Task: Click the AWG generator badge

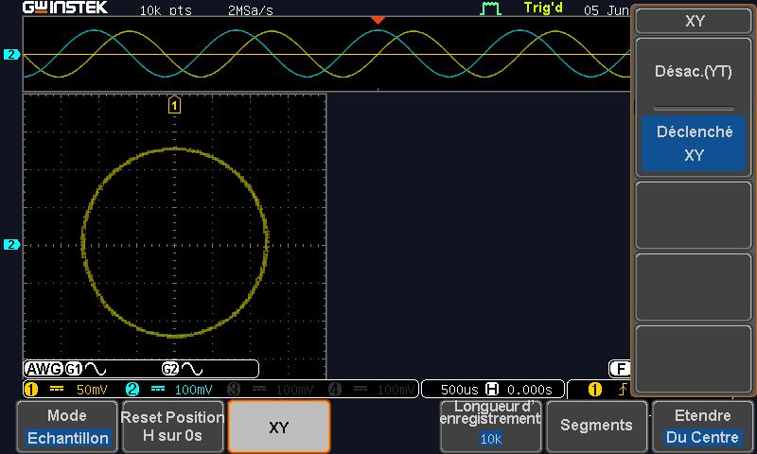Action: [x=44, y=369]
